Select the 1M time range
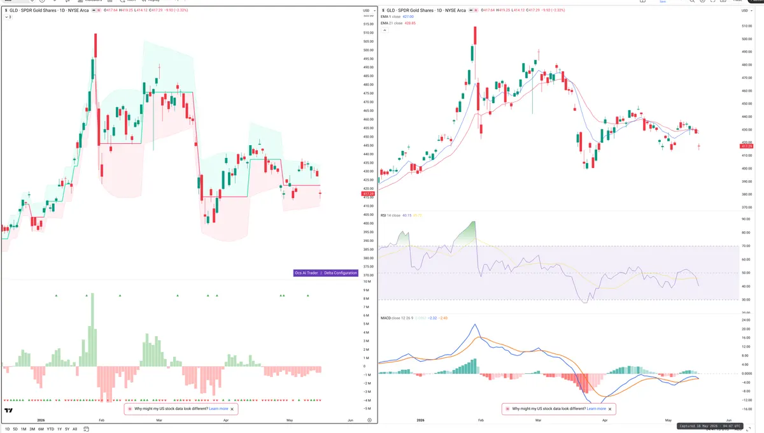This screenshot has height=433, width=764. coord(24,429)
